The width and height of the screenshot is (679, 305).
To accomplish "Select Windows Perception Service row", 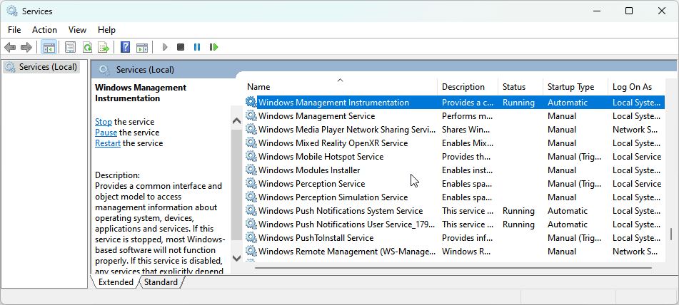I will [x=454, y=184].
